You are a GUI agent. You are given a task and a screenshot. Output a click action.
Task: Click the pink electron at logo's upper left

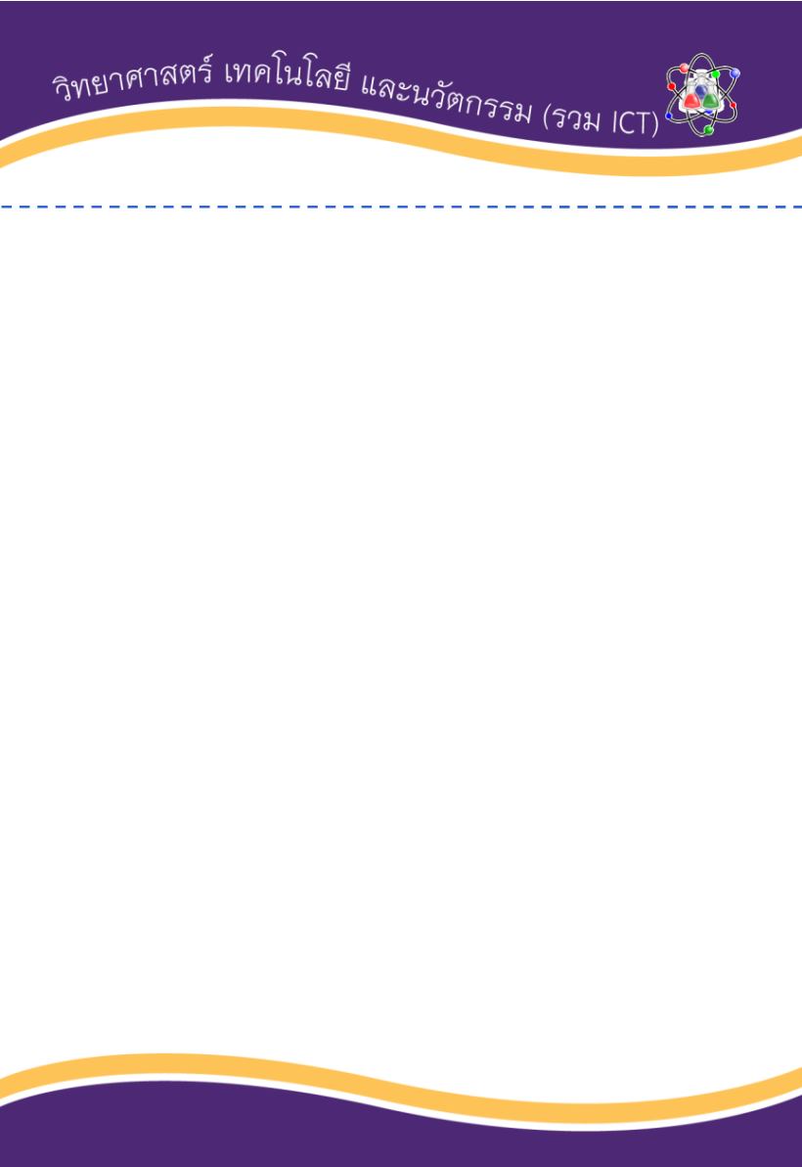tap(684, 68)
